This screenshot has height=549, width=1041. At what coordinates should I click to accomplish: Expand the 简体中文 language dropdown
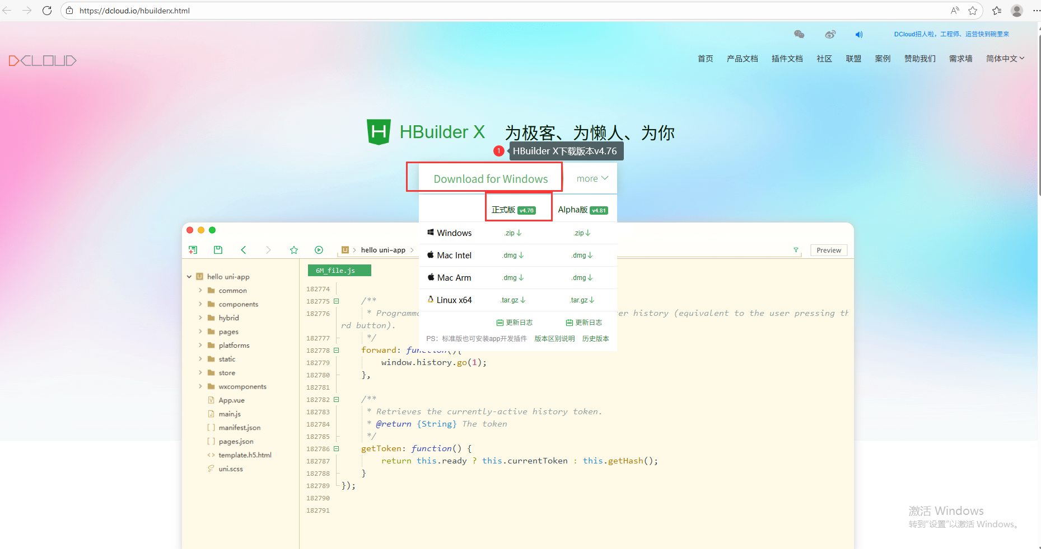click(1005, 59)
